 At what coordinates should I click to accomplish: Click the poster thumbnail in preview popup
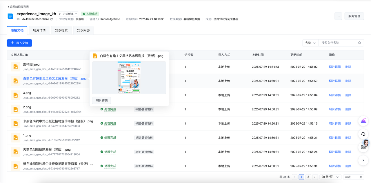129,77
